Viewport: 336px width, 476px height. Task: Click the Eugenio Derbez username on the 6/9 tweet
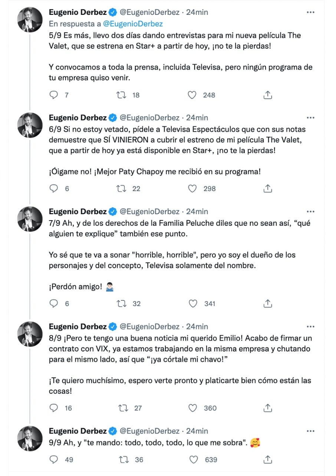click(77, 118)
